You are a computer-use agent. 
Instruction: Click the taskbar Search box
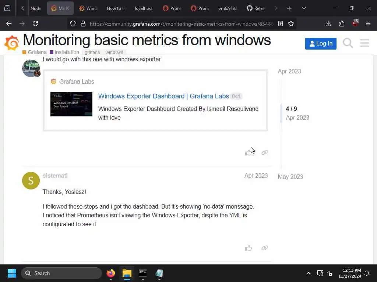point(61,273)
